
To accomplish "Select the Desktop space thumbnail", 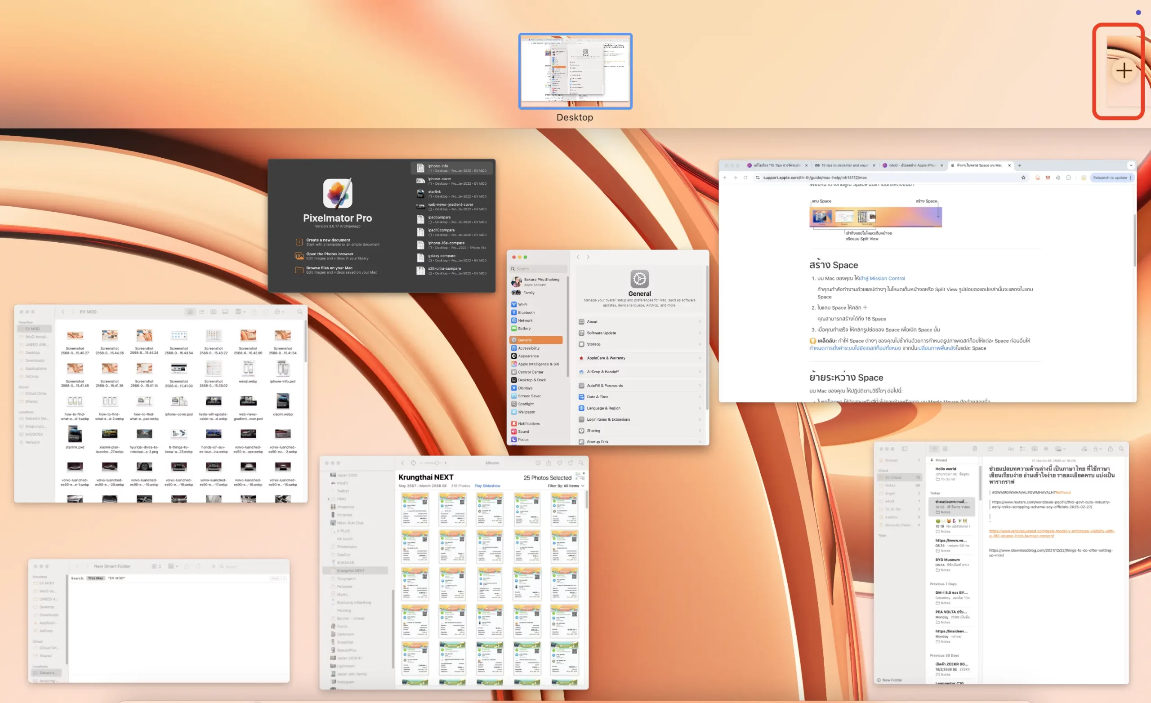I will (575, 71).
